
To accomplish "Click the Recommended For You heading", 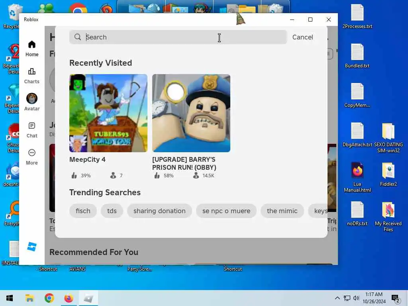I will (94, 252).
